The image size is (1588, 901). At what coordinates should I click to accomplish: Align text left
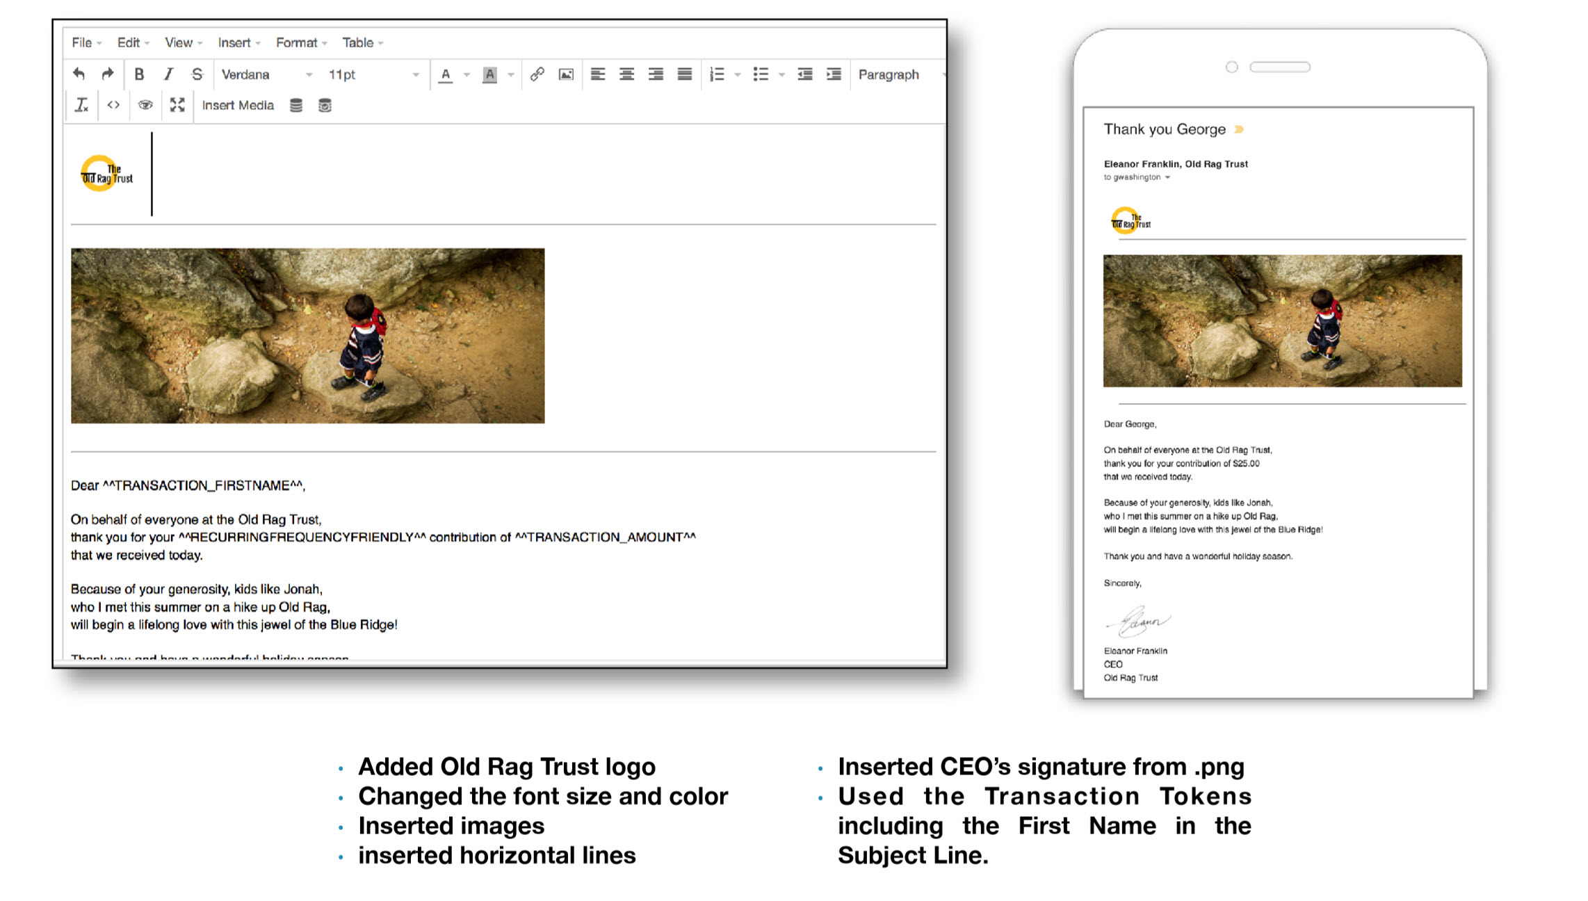[x=598, y=74]
